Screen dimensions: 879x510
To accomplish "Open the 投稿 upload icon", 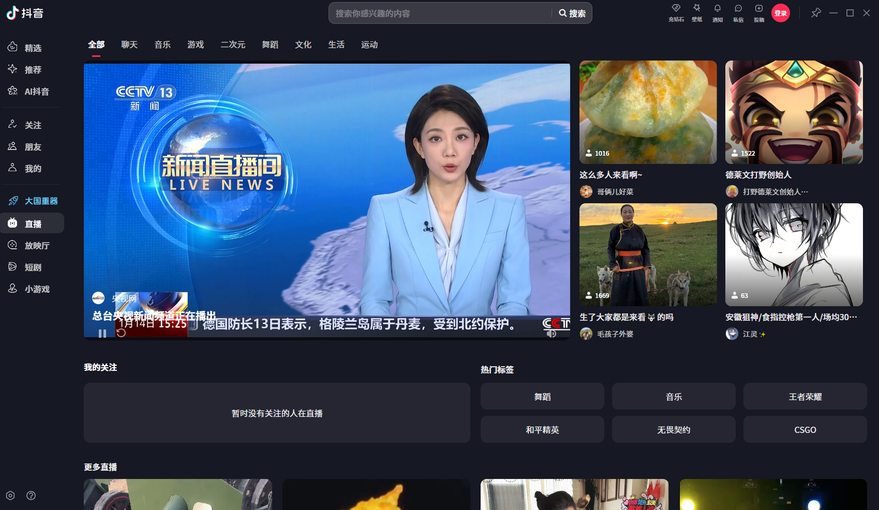I will (759, 13).
